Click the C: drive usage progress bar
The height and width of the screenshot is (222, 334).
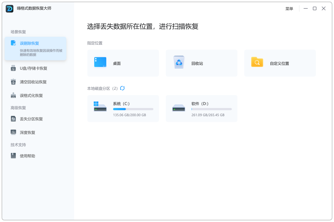tap(133, 109)
